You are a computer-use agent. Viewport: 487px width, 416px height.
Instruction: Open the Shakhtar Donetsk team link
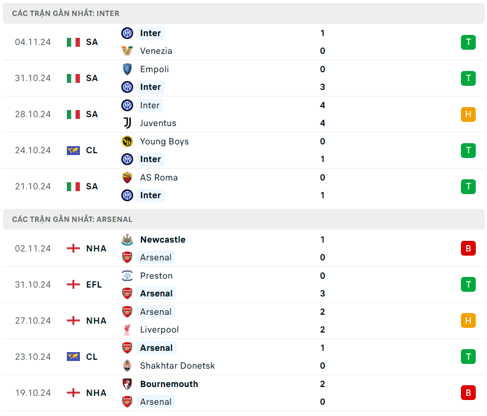(x=177, y=366)
